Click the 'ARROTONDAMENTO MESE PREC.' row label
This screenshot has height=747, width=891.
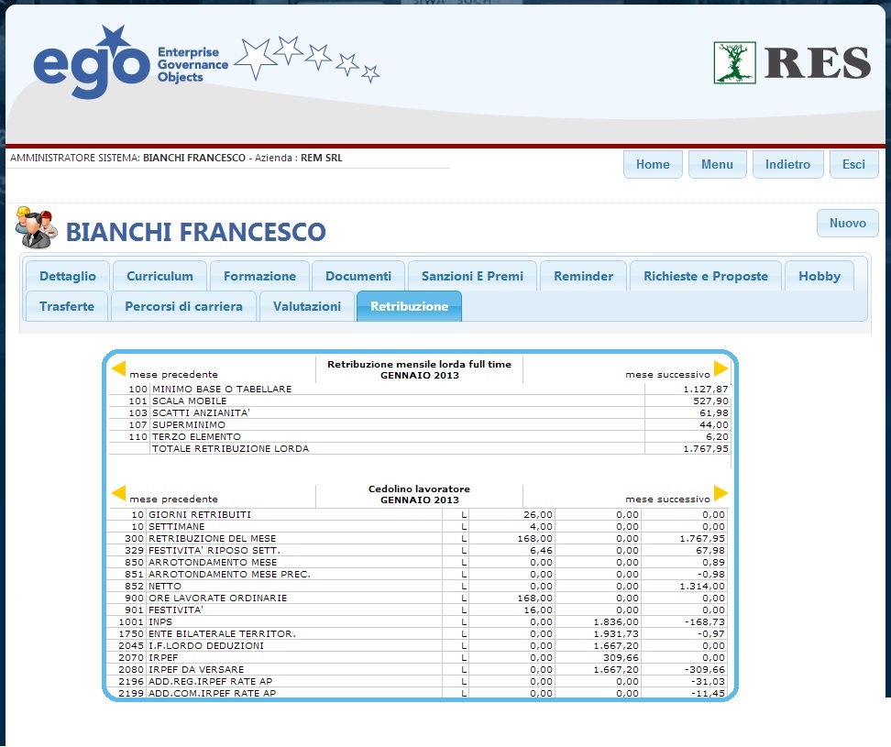pos(229,575)
